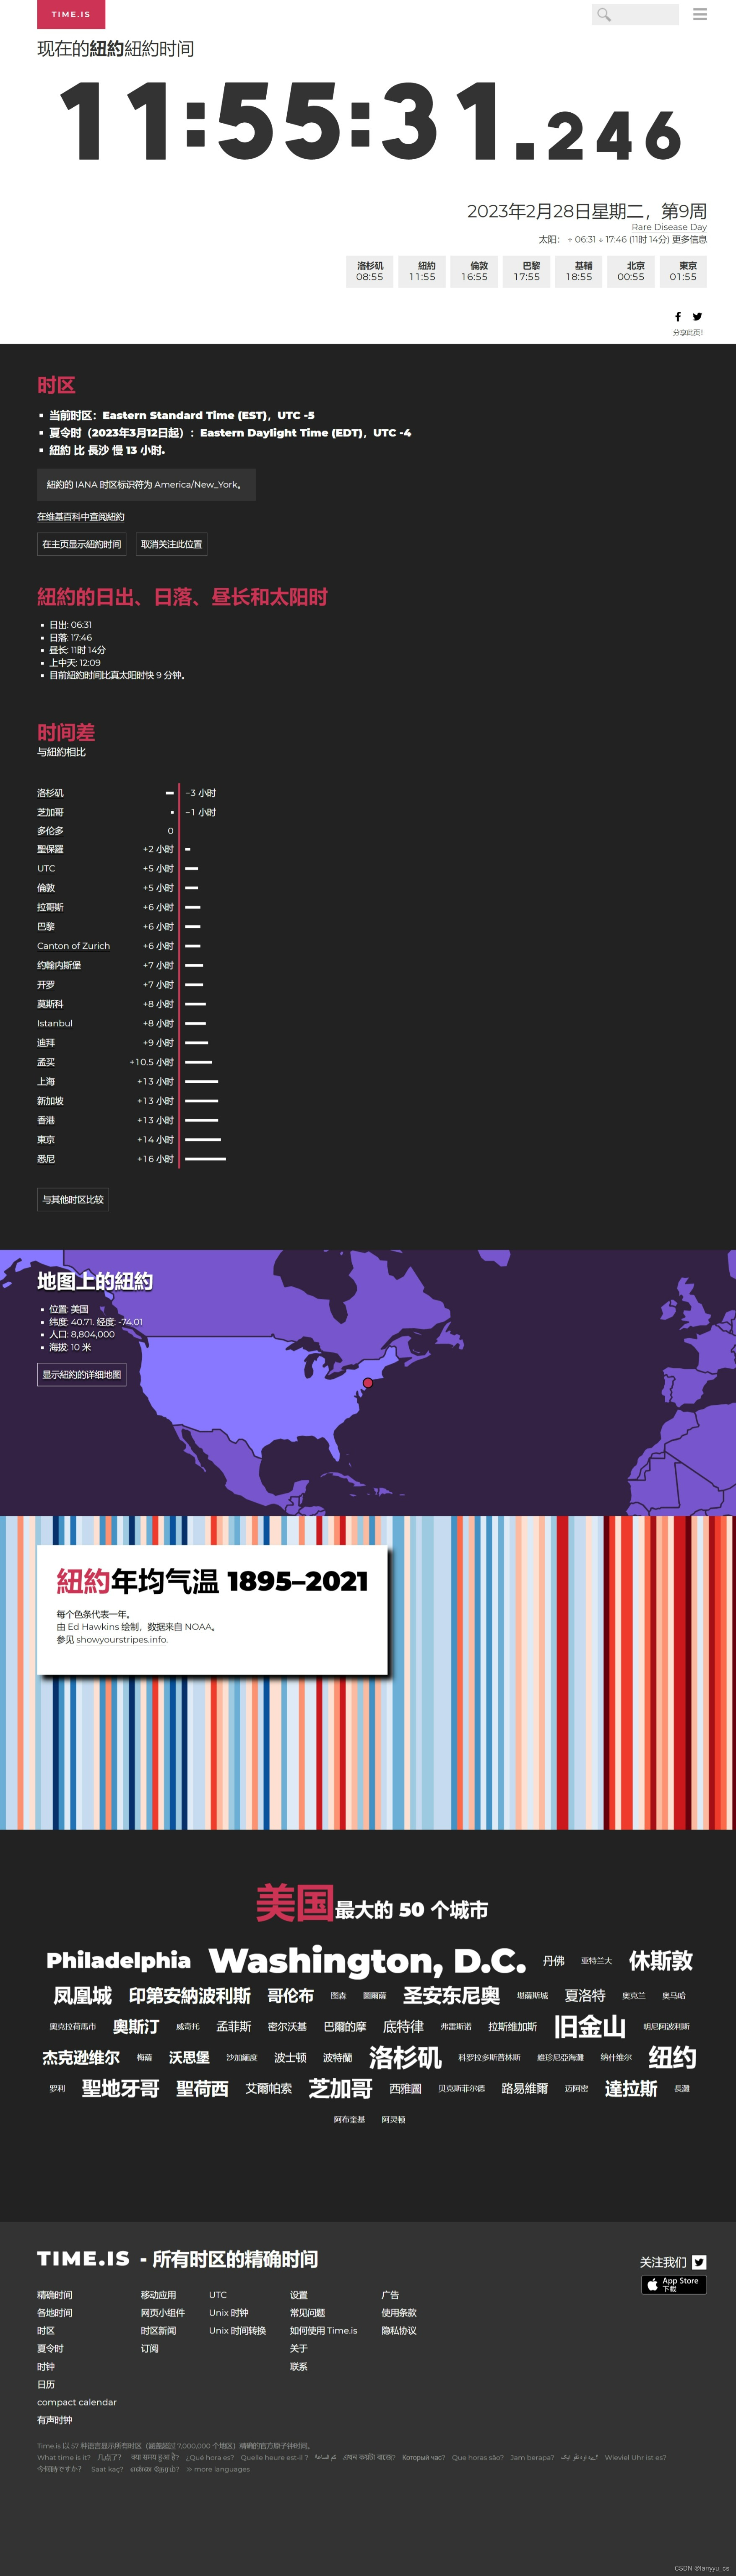Open footer 网页小组件 link

pos(162,2313)
